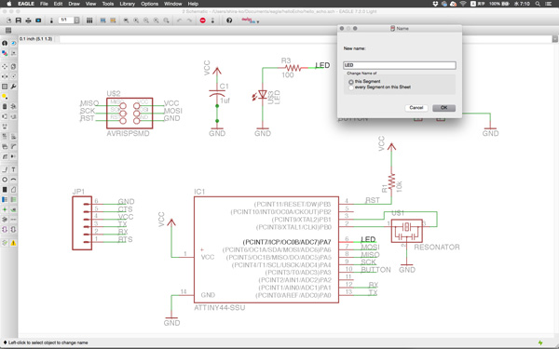Click the Grid settings icon
This screenshot has width=559, height=349.
pyautogui.click(x=8, y=31)
